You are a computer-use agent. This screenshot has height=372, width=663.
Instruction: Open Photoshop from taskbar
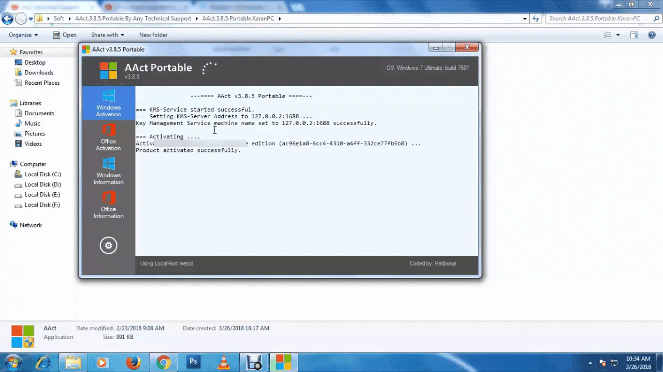point(194,362)
